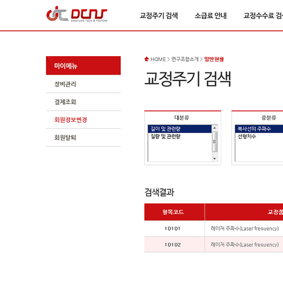Screen dimensions: 283x283
Task: Click 레이저 주파수 text in row 10101
Action: [x=244, y=228]
